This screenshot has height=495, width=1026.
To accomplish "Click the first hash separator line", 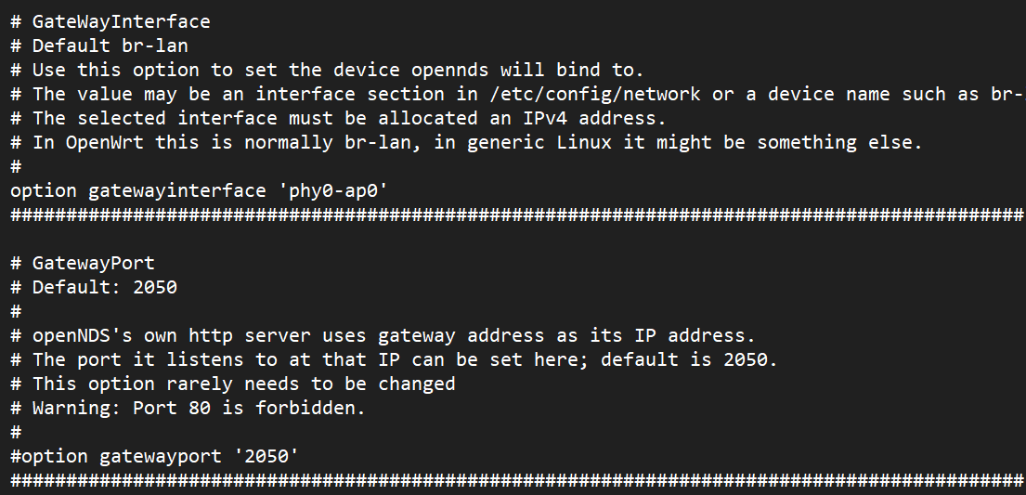I will (517, 215).
